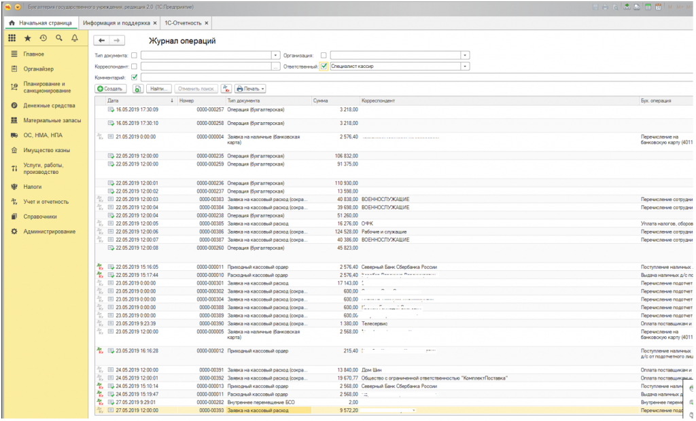The height and width of the screenshot is (421, 696).
Task: Click the Корреспондент input field
Action: [x=205, y=67]
